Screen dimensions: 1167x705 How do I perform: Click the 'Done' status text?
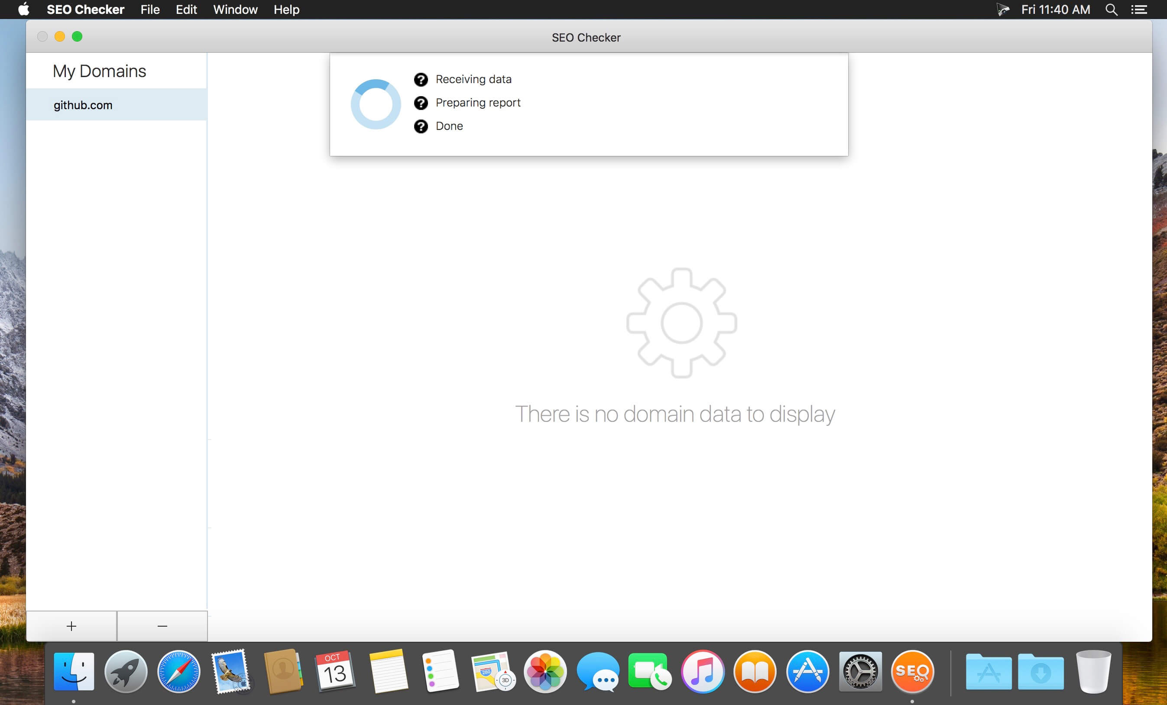[x=449, y=126]
